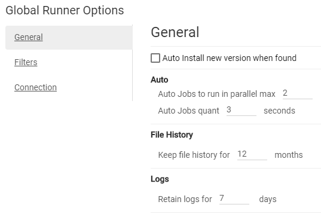This screenshot has height=223, width=321.
Task: Open the Filters options section
Action: pyautogui.click(x=26, y=62)
